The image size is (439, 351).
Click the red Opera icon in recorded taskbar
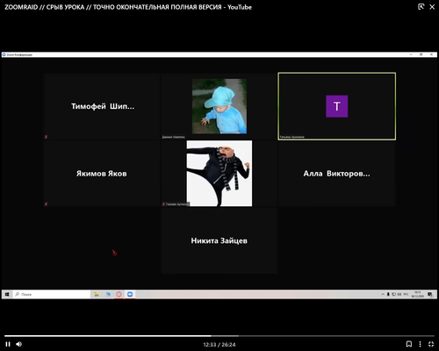tap(119, 294)
